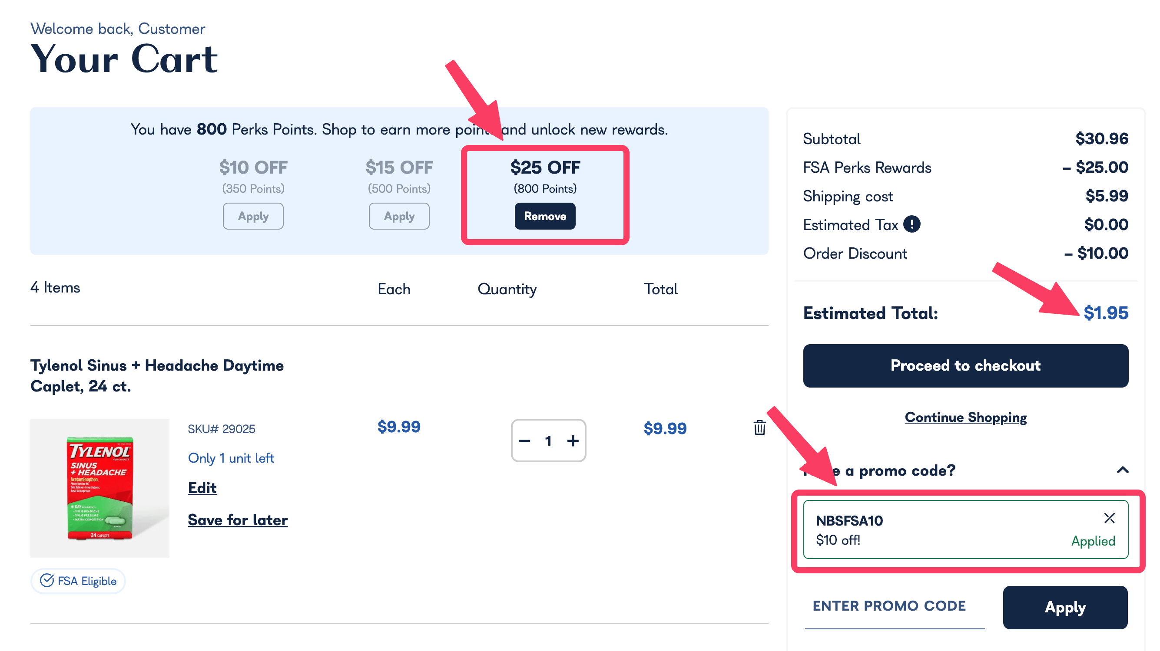The height and width of the screenshot is (651, 1160).
Task: Click the Tylenol quantity value field
Action: (548, 441)
